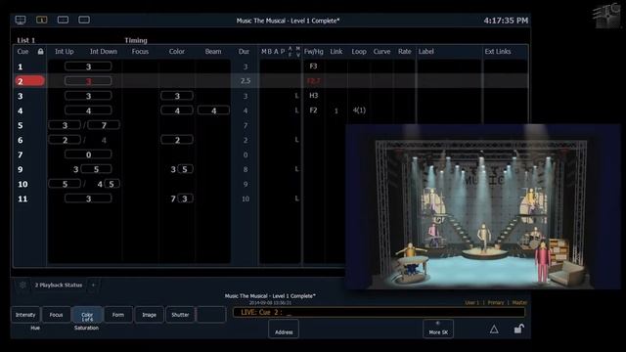
Task: Click the Int Up column header
Action: coord(65,52)
